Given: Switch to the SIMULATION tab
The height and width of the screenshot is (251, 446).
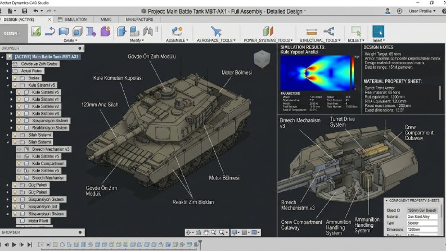Looking at the screenshot, I should click(72, 19).
